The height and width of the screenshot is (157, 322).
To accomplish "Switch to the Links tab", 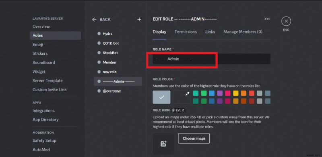I will pyautogui.click(x=210, y=32).
